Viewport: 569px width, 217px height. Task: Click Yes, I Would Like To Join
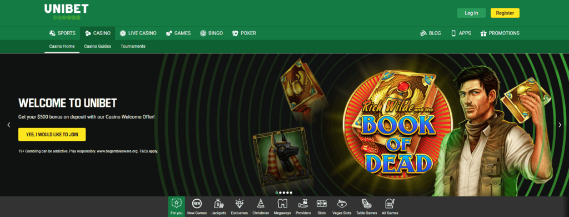[x=52, y=135]
